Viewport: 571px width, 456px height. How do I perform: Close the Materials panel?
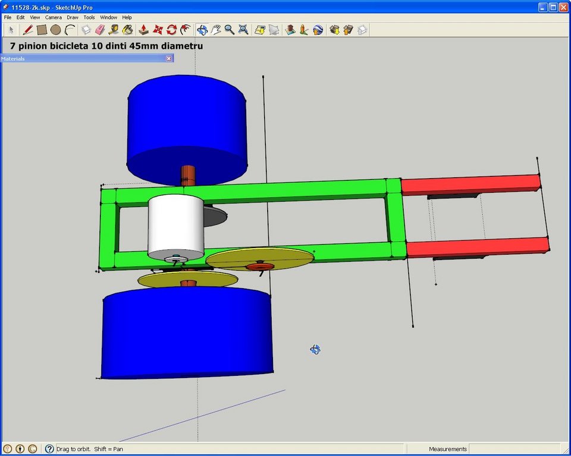coord(168,58)
